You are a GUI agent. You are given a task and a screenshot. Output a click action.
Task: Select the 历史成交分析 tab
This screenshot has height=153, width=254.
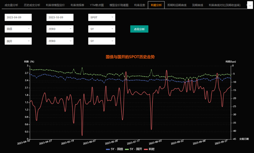tap(32, 5)
